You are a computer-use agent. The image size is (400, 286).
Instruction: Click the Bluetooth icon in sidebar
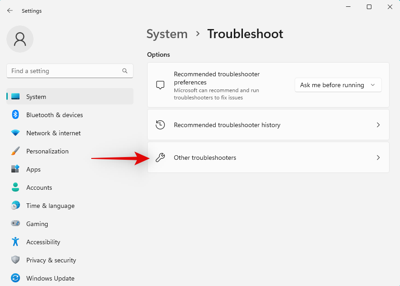pyautogui.click(x=15, y=114)
